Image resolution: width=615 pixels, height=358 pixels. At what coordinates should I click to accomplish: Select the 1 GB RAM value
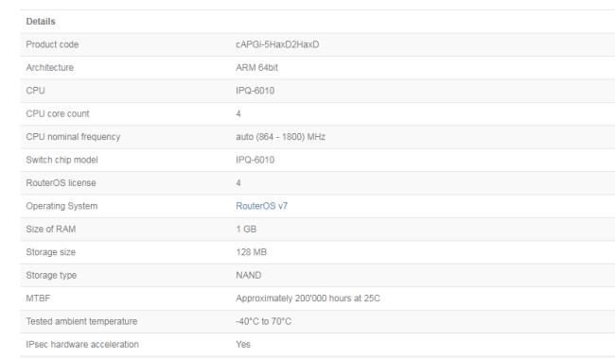(246, 230)
